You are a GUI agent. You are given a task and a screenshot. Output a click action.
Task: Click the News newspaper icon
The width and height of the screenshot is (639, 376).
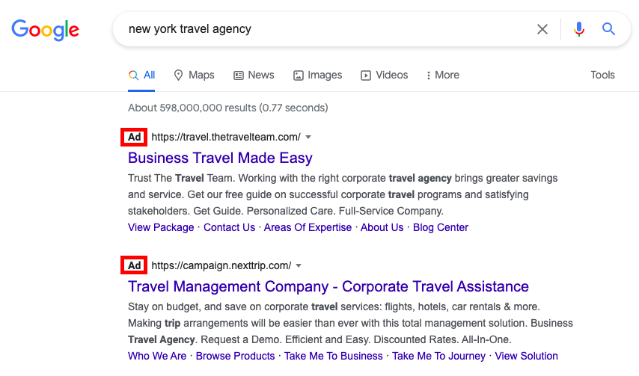pos(239,75)
